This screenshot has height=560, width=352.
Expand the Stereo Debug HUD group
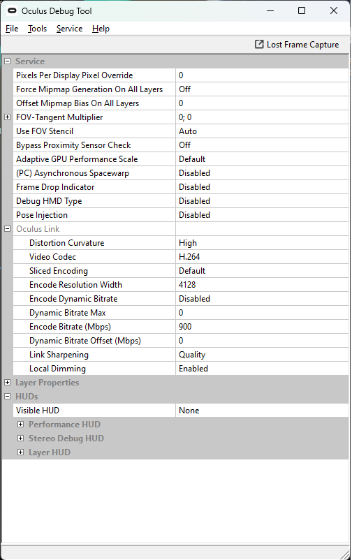(x=21, y=439)
